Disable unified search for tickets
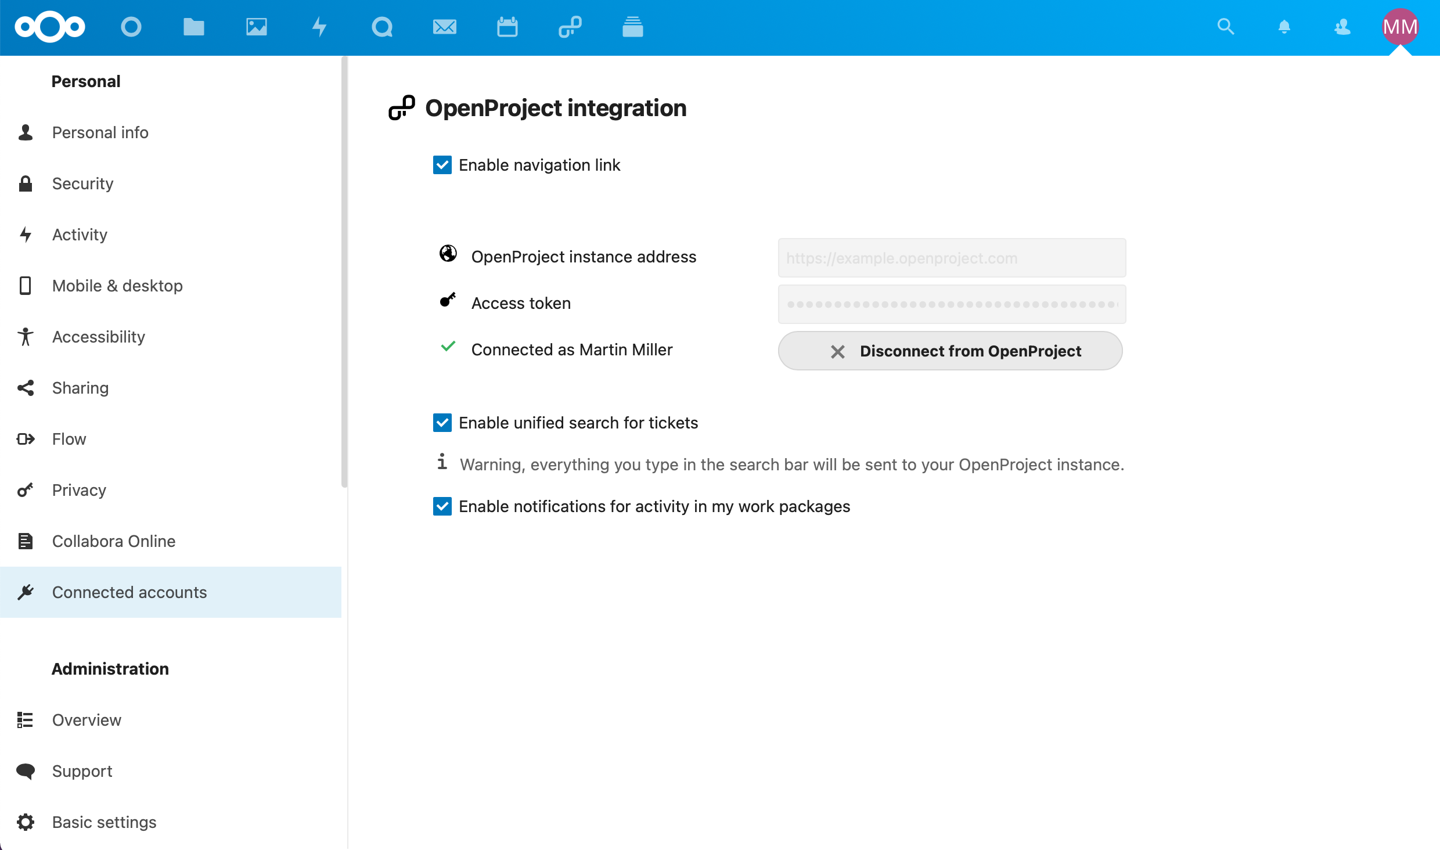Screen dimensions: 1440x850 tap(442, 422)
